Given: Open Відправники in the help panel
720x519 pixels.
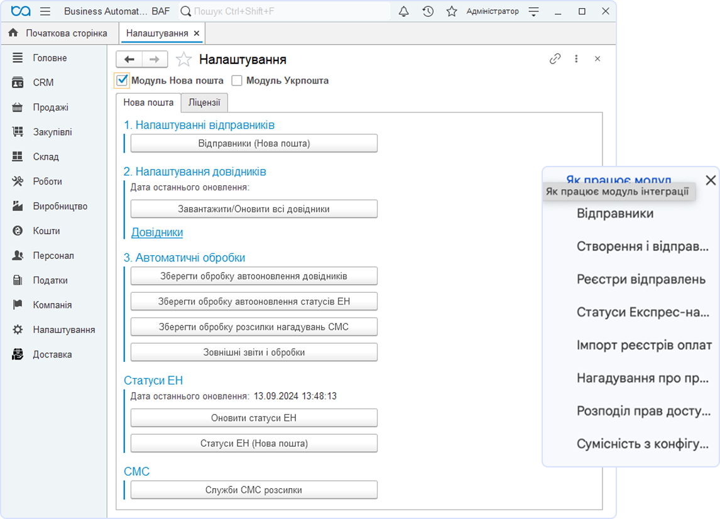Looking at the screenshot, I should click(615, 214).
